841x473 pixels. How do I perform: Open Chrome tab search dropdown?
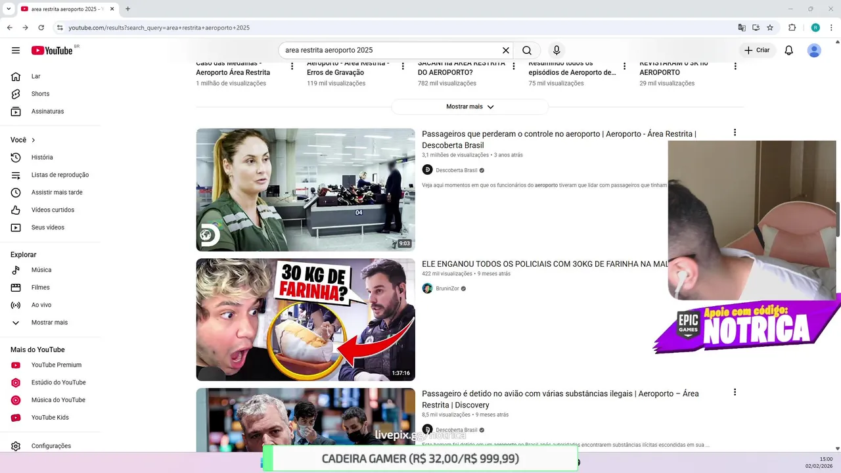tap(9, 9)
